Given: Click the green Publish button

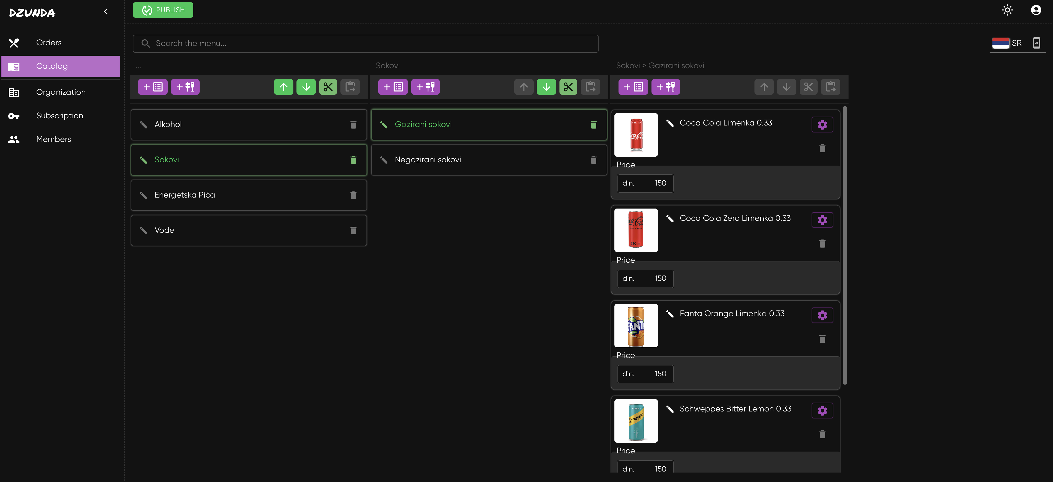Looking at the screenshot, I should click(x=163, y=10).
